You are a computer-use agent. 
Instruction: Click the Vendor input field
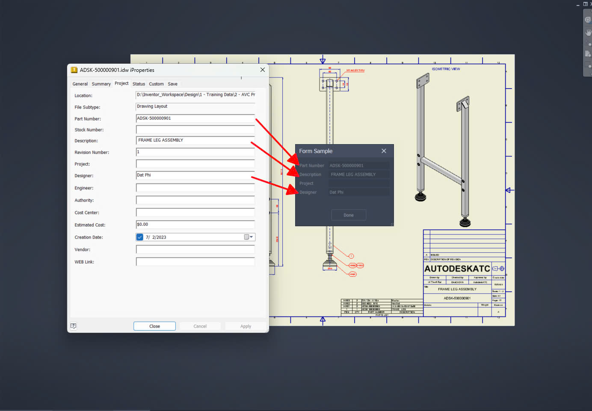[195, 249]
